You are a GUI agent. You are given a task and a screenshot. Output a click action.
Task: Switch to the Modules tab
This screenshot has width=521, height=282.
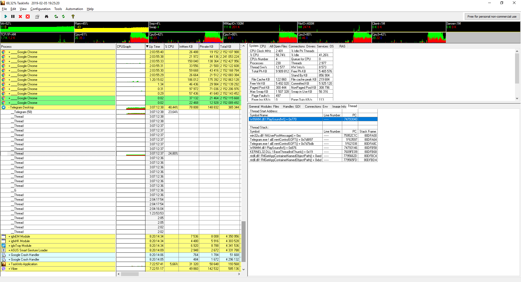click(x=266, y=107)
